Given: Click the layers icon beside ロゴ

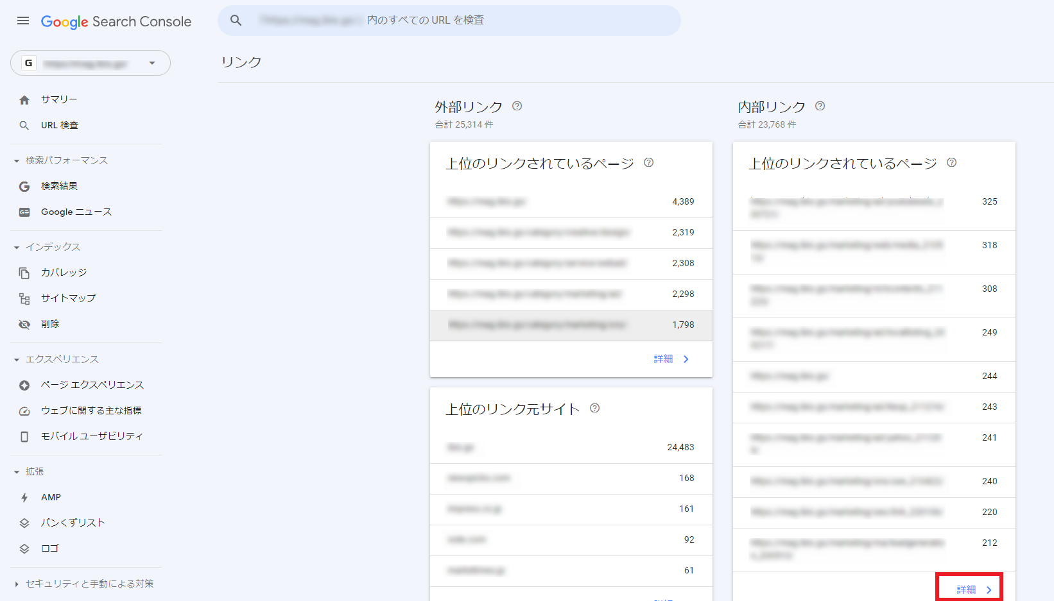Looking at the screenshot, I should pyautogui.click(x=24, y=549).
